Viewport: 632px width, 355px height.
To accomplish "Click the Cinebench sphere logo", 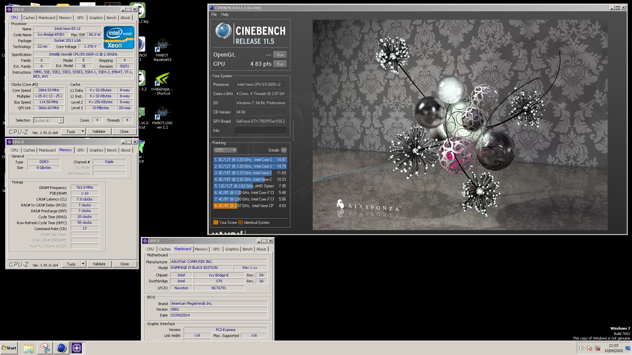I will tap(224, 32).
